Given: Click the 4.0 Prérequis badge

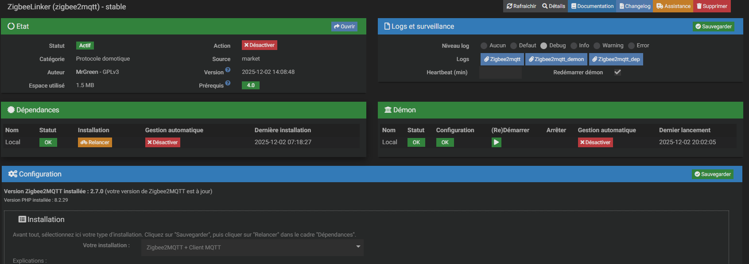Looking at the screenshot, I should tap(251, 85).
